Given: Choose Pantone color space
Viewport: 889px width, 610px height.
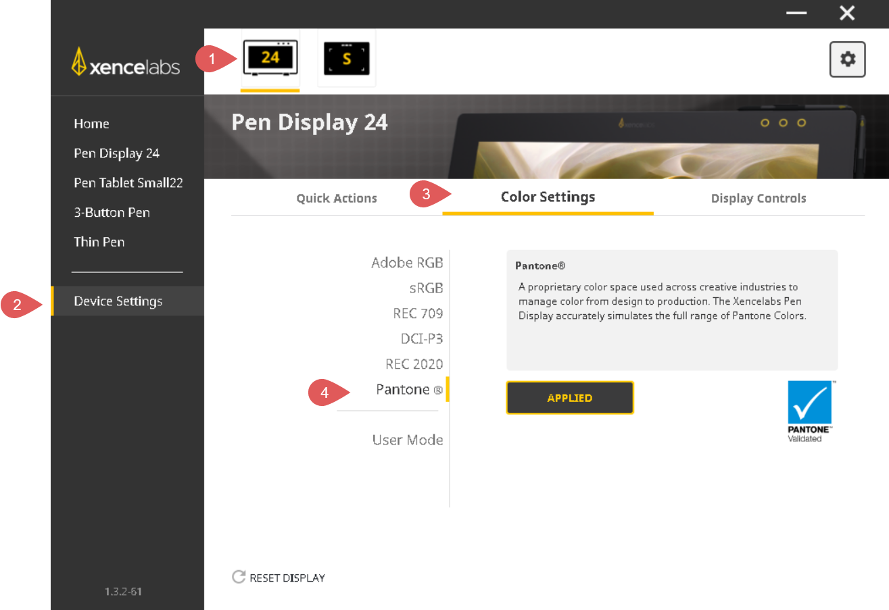Looking at the screenshot, I should (x=410, y=390).
